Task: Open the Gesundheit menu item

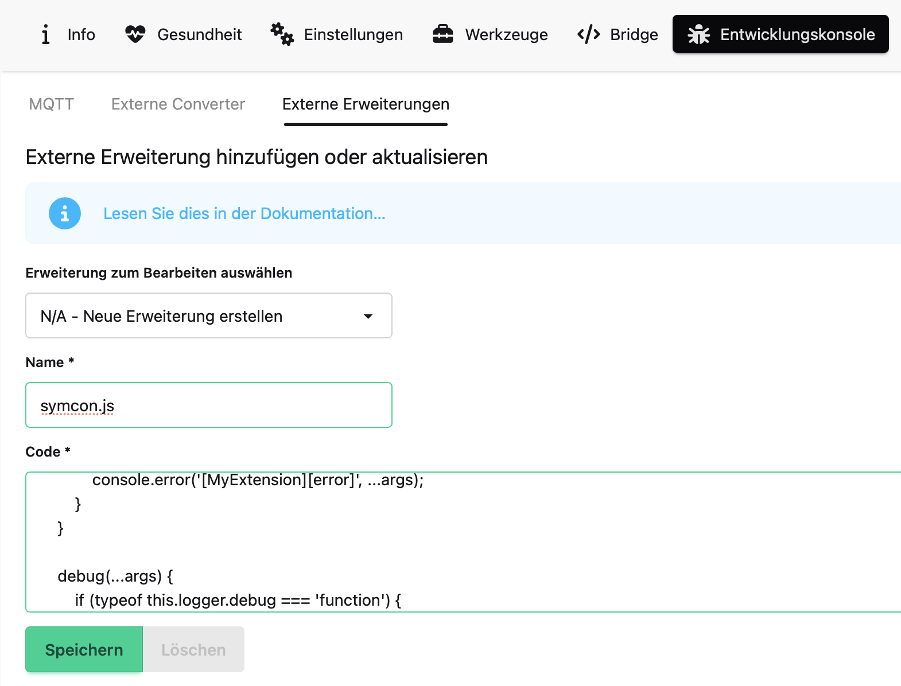Action: [x=199, y=34]
